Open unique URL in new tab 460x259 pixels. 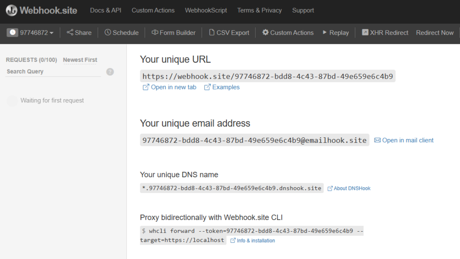169,87
